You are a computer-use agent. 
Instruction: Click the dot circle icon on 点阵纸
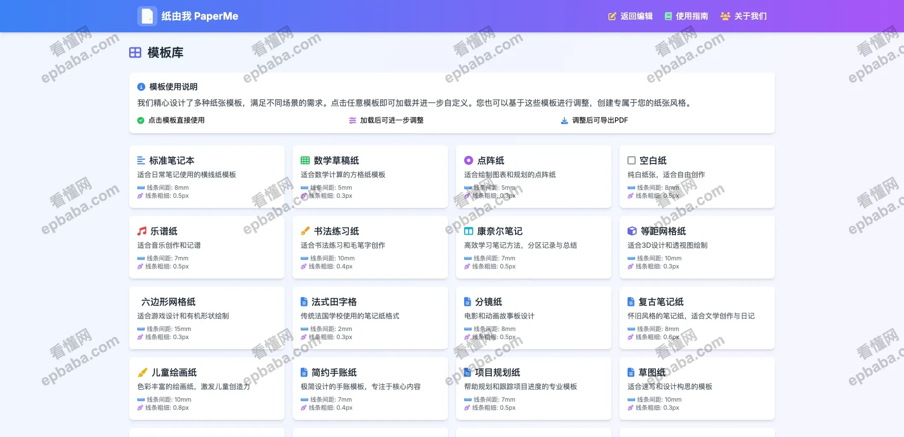(469, 160)
